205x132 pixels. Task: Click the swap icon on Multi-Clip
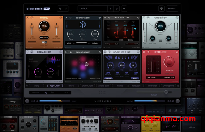click(109, 18)
